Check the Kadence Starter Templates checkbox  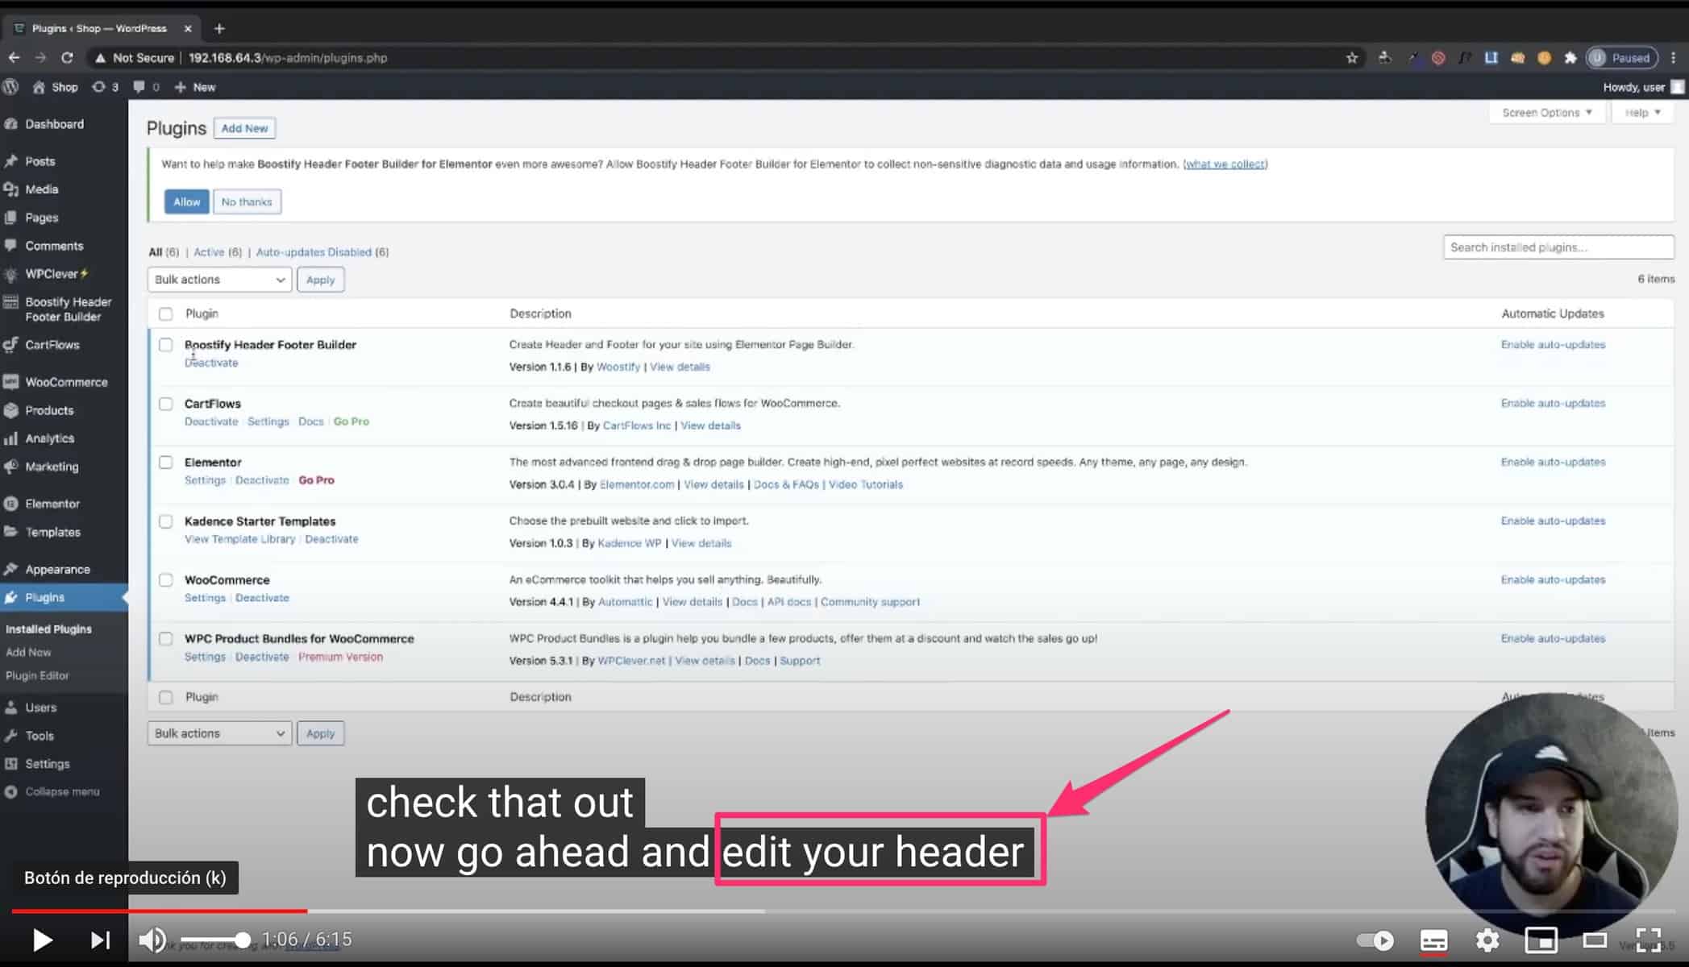coord(165,521)
